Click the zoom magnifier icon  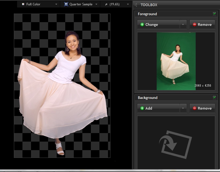point(106,4)
